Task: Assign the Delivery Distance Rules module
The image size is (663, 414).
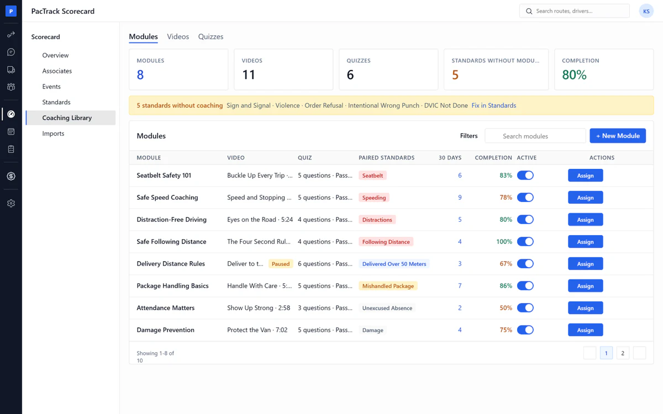Action: tap(585, 264)
